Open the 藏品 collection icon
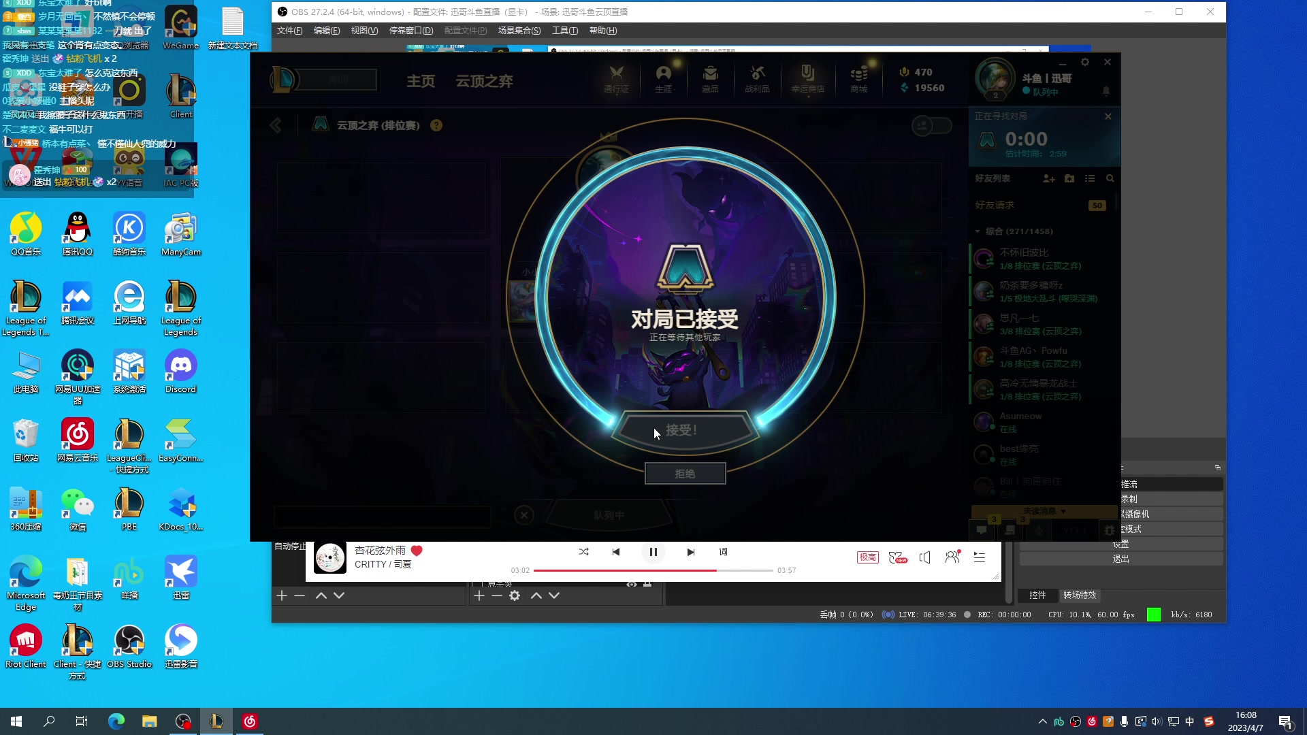This screenshot has width=1307, height=735. click(710, 79)
